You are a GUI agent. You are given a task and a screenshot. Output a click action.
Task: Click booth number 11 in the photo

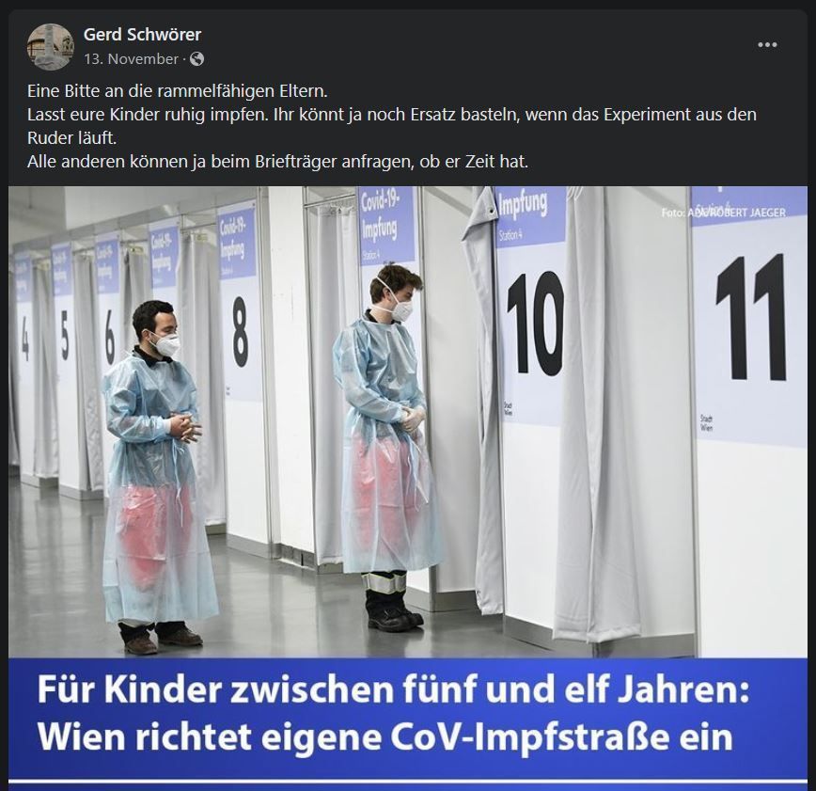pos(751,318)
